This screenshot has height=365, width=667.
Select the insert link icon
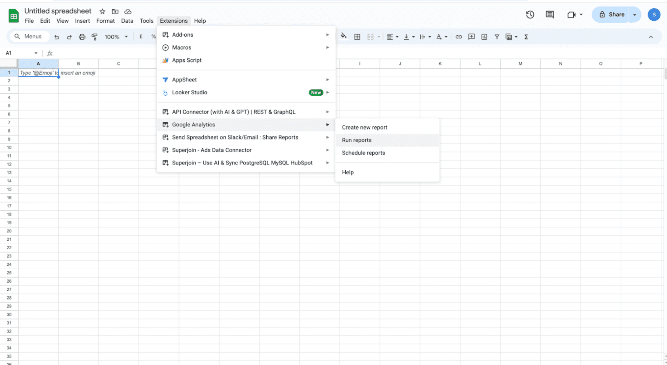coord(458,36)
